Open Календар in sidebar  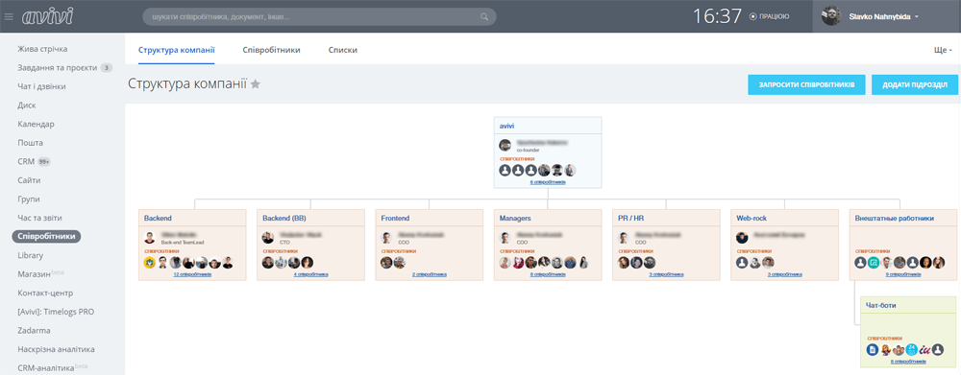point(37,124)
